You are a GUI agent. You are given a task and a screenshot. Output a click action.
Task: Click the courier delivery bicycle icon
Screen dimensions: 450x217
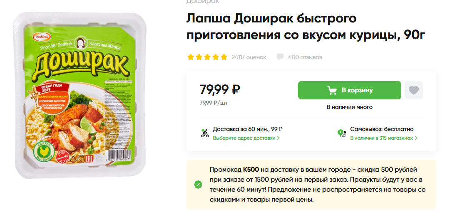pos(205,133)
